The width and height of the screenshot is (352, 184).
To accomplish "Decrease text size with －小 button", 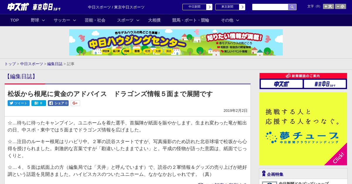I will pos(341,6).
